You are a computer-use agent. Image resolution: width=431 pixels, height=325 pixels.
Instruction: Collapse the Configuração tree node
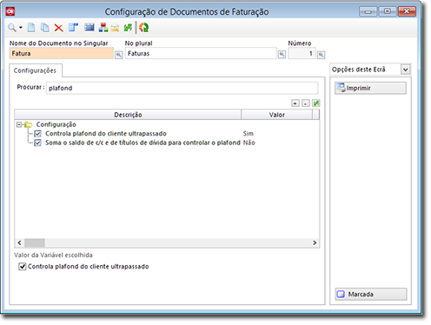19,124
